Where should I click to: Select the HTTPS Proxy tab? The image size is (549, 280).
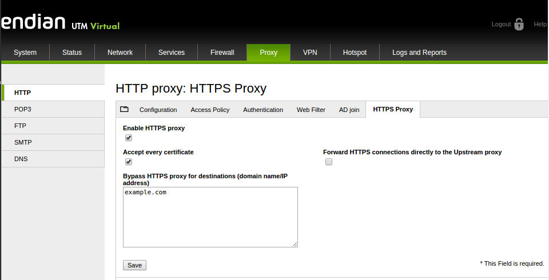(393, 110)
